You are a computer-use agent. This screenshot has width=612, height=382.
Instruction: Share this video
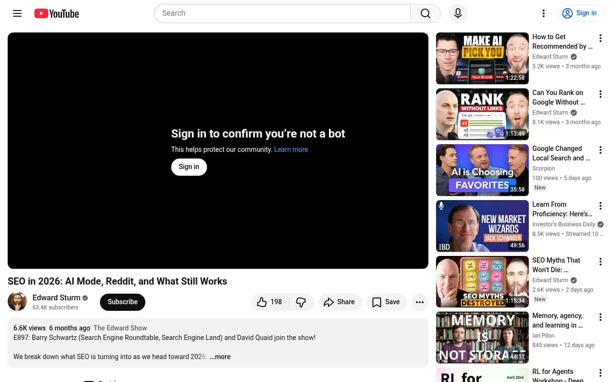coord(340,302)
